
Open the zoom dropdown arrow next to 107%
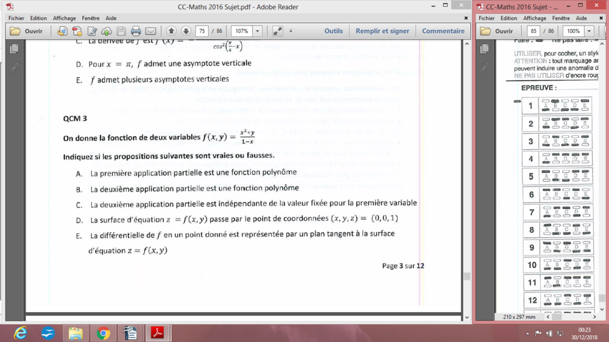[258, 31]
